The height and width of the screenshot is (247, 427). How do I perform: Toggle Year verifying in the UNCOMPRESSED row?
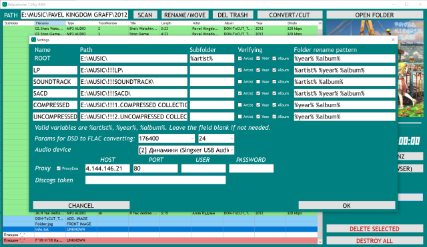[x=258, y=117]
